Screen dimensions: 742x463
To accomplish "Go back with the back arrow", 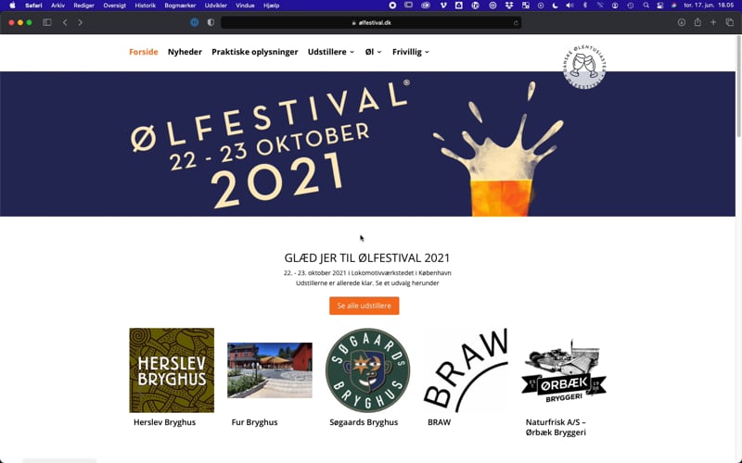I will (x=65, y=22).
